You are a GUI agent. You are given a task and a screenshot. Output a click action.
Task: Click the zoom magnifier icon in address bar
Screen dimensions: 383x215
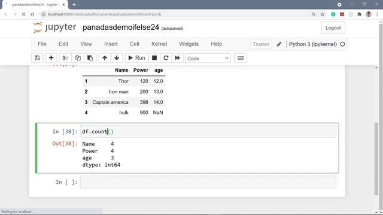[x=314, y=14]
